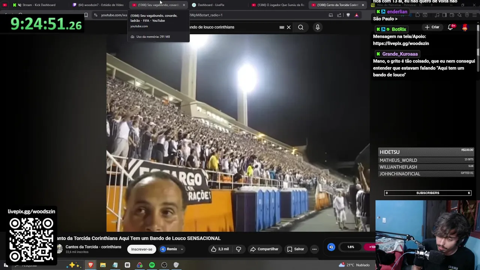Like the video with 3,3 mil

(220, 249)
